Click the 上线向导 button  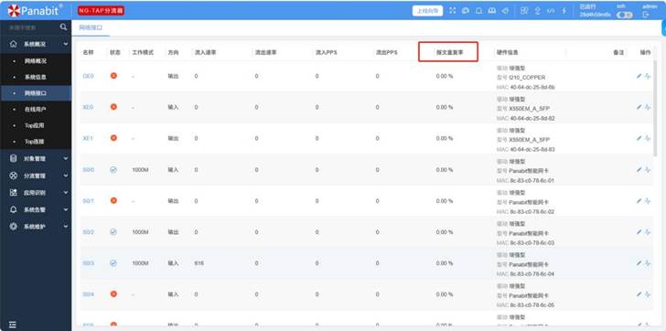click(427, 11)
